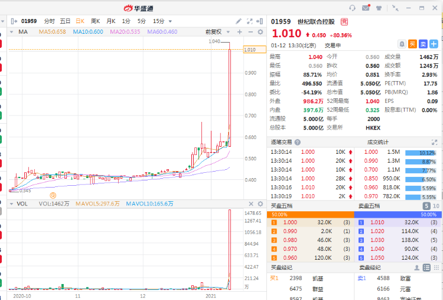Click the shrink window arrows icon
This screenshot has width=443, height=300.
click(x=395, y=8)
